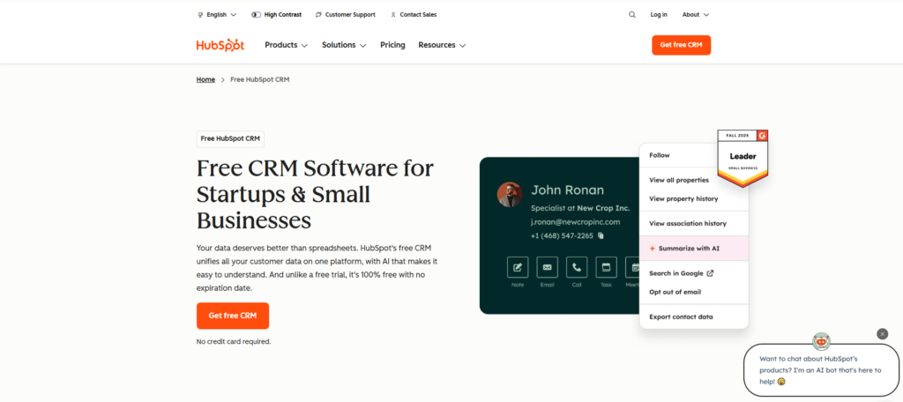Select View all properties
The width and height of the screenshot is (903, 402).
(x=679, y=180)
